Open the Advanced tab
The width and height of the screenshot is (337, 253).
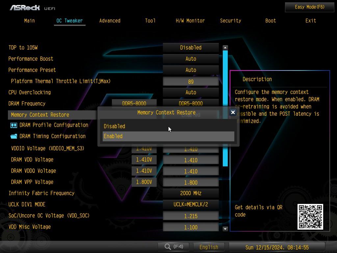click(110, 21)
